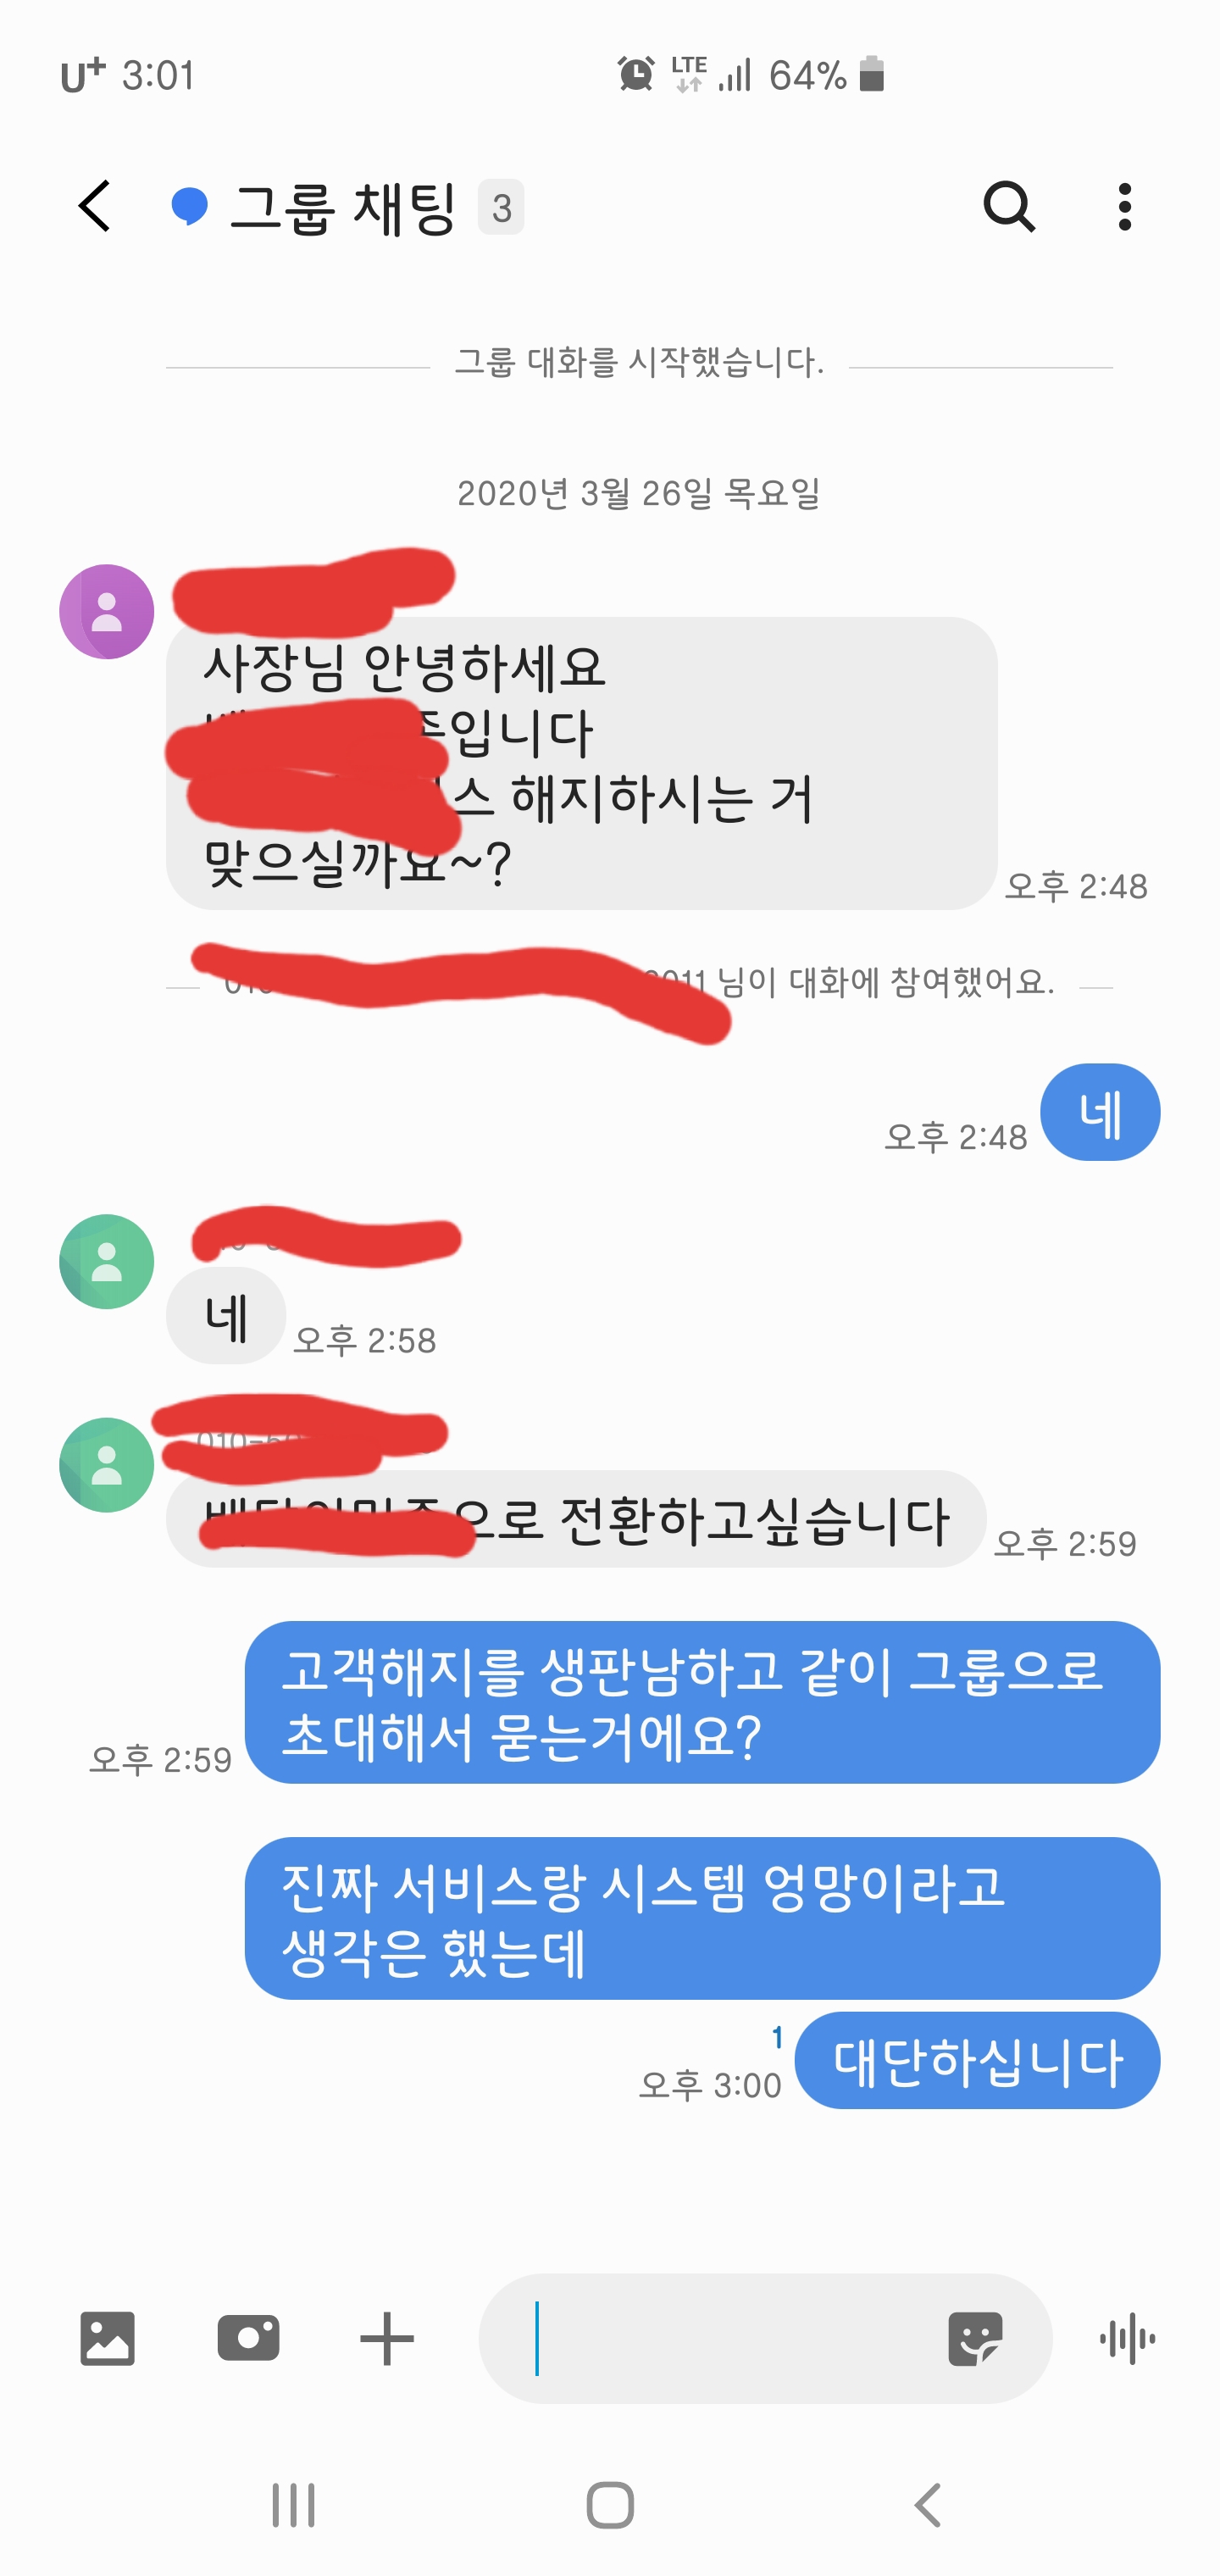Tap the green avatar beside the 네 message
This screenshot has height=2576, width=1220.
point(107,1261)
